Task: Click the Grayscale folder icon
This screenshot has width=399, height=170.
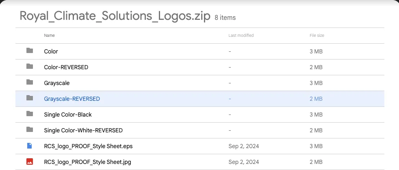Action: pyautogui.click(x=29, y=83)
